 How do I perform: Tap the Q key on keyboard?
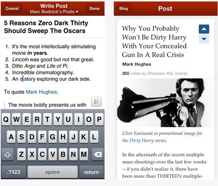click(x=6, y=119)
